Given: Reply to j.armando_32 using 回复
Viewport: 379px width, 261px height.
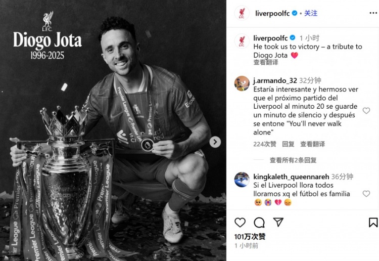Looking at the screenshot, I should [x=288, y=144].
